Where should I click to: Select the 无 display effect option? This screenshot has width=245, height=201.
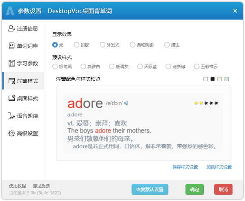tap(58, 45)
